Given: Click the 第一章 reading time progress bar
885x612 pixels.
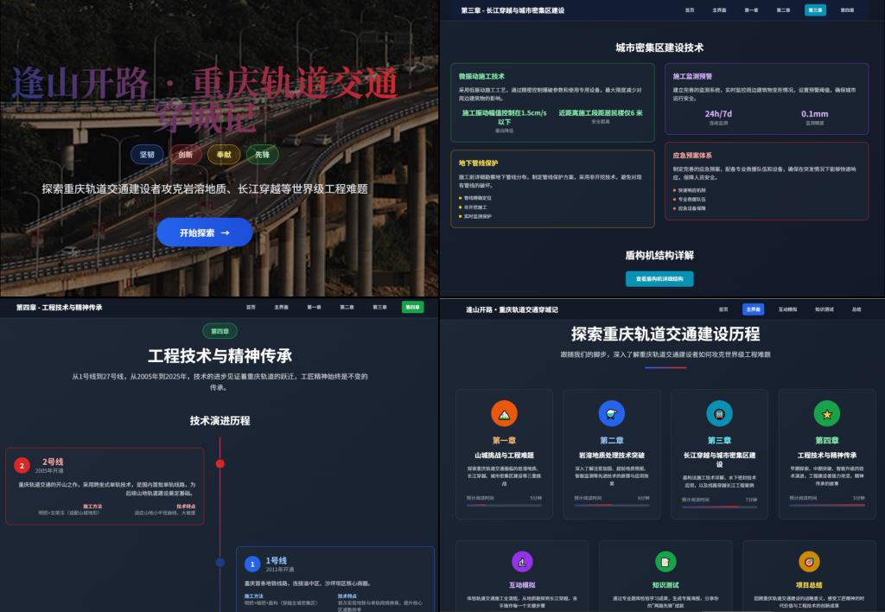Looking at the screenshot, I should pyautogui.click(x=504, y=505).
